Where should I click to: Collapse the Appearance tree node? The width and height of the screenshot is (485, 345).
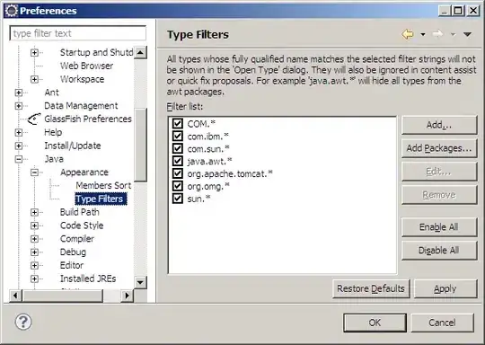tap(34, 172)
